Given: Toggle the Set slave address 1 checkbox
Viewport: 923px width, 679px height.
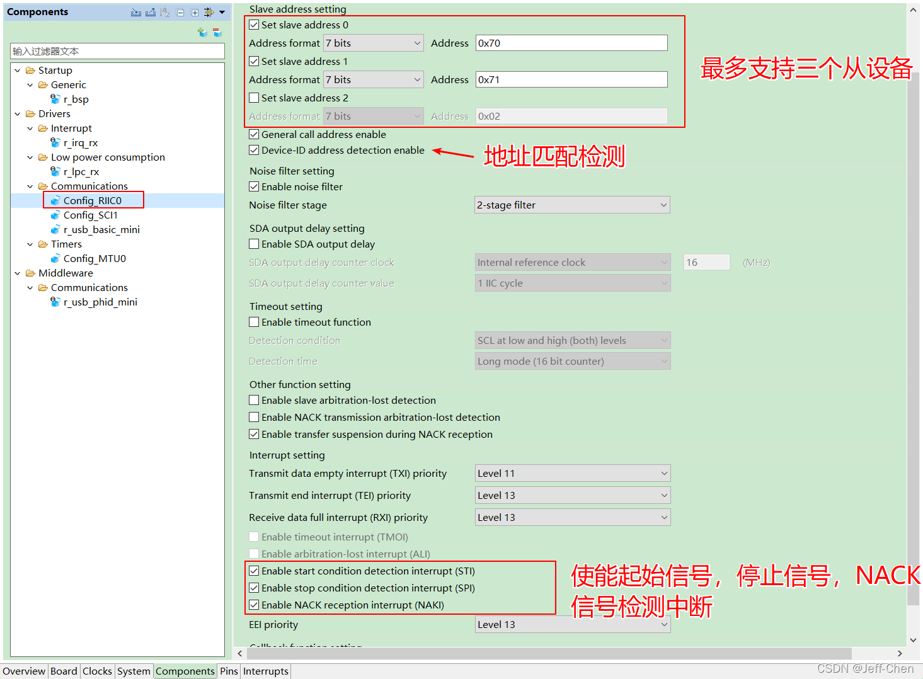Looking at the screenshot, I should tap(254, 61).
